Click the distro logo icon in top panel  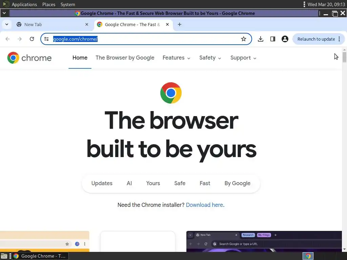click(x=6, y=4)
